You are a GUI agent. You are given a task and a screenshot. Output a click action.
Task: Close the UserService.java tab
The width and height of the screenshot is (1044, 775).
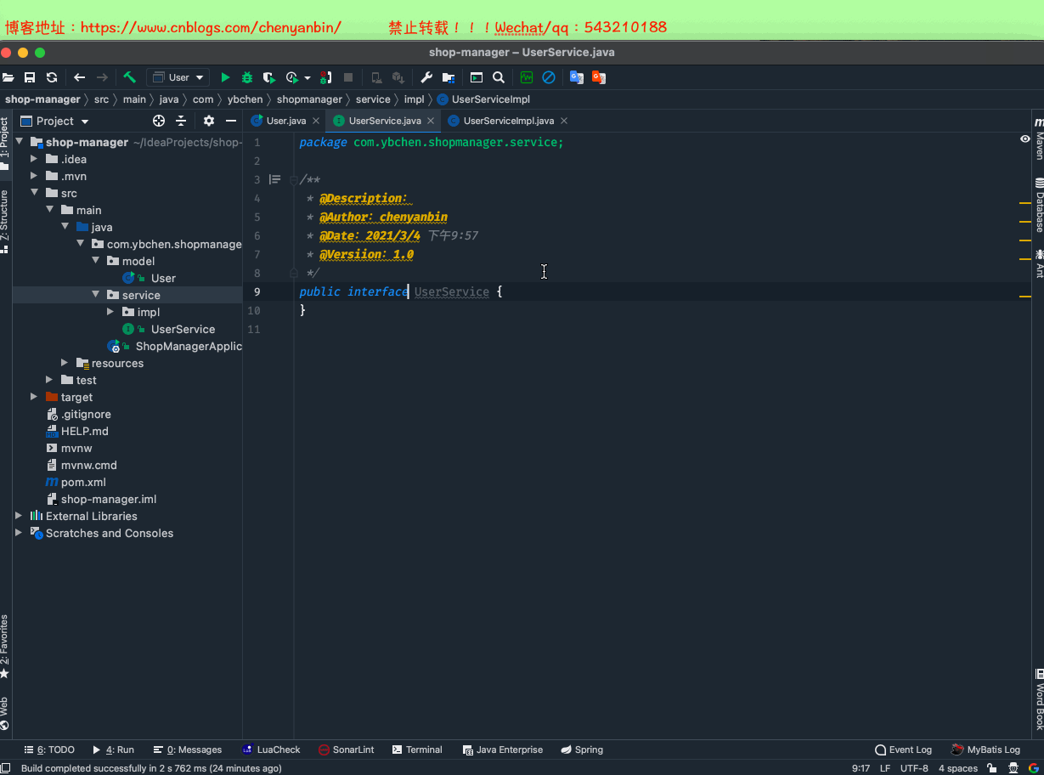pyautogui.click(x=431, y=121)
